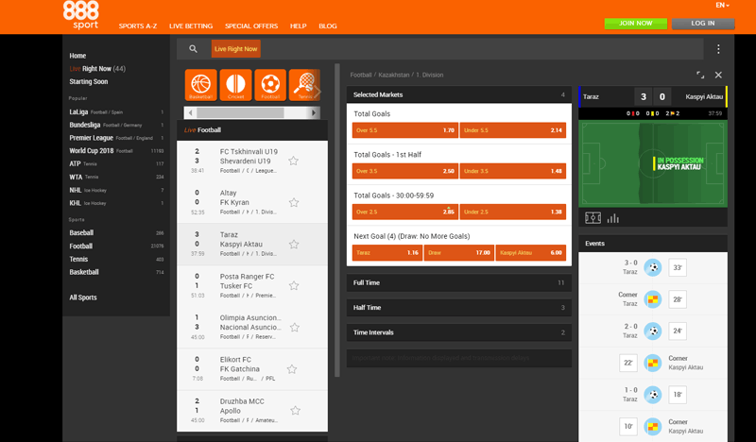Click the search magnifier icon
756x442 pixels.
point(193,48)
